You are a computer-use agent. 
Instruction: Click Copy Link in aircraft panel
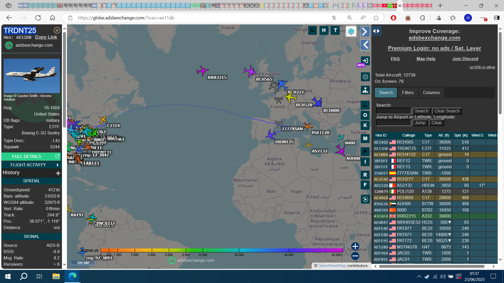point(46,37)
